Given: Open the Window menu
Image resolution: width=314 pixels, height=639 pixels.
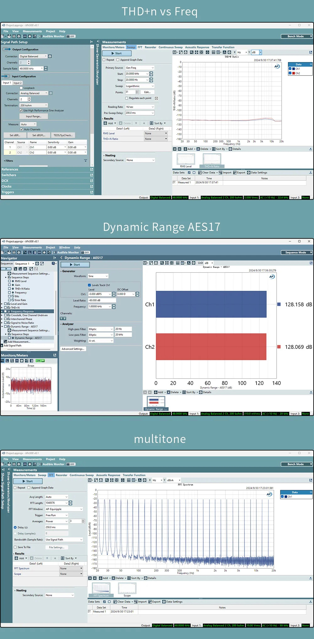Looking at the screenshot, I should pos(64,248).
